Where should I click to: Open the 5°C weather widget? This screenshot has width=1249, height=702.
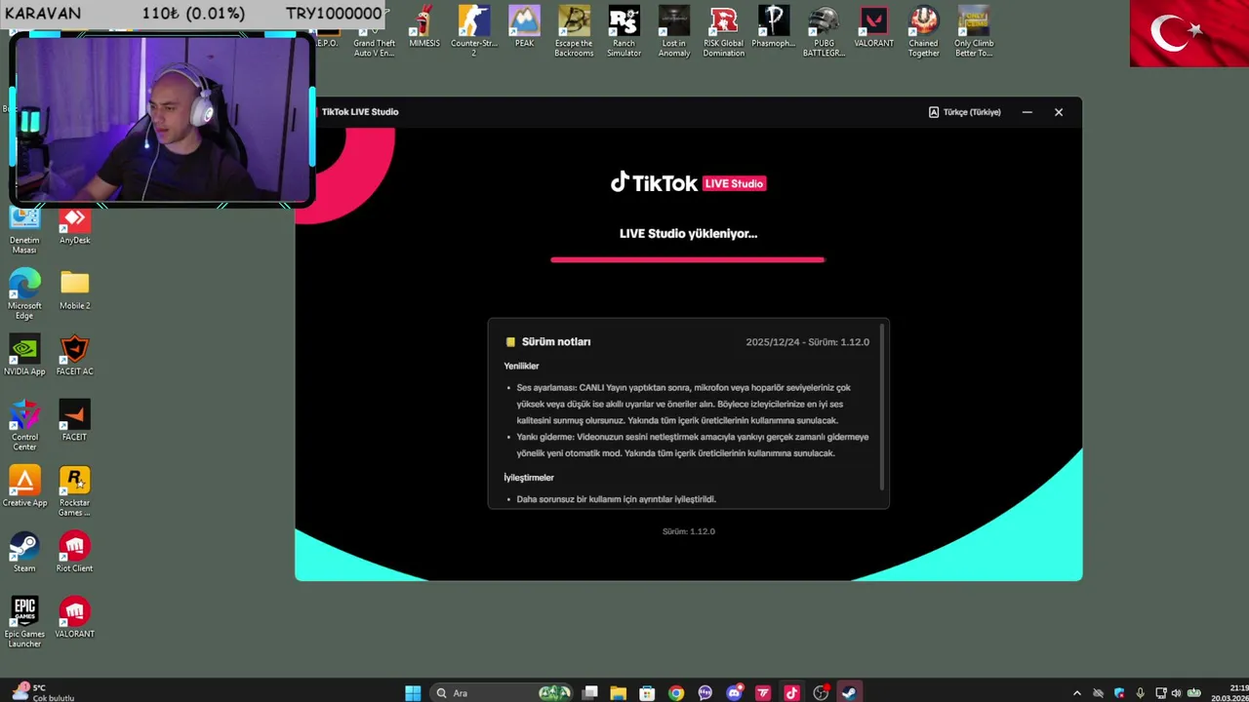coord(41,692)
